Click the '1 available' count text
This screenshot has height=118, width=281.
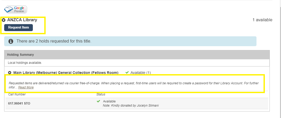[x=262, y=20]
